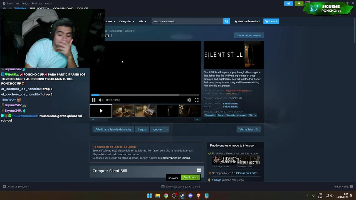Select the Simulación tag
The height and width of the screenshot is (200, 356).
click(210, 115)
